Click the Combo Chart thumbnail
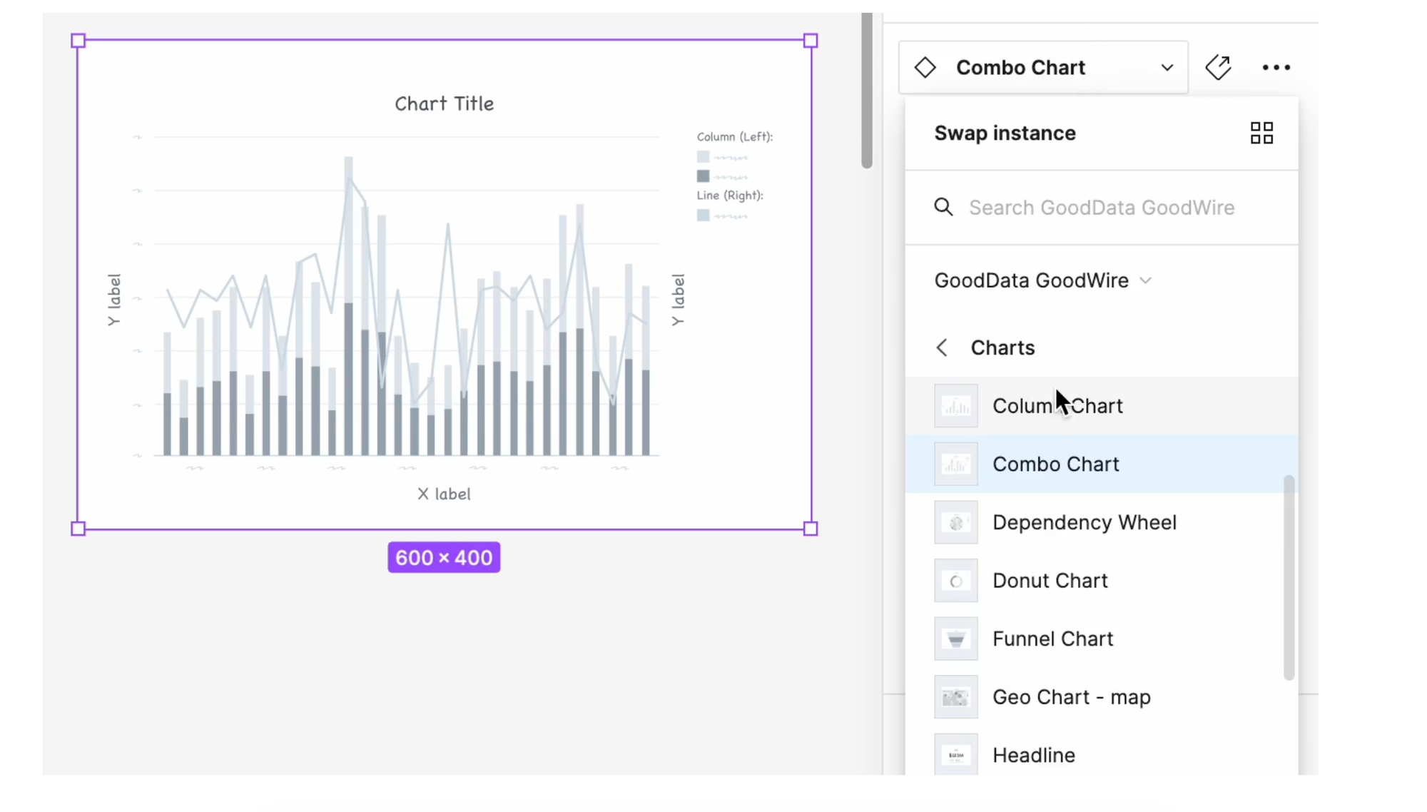This screenshot has height=812, width=1427. pos(956,464)
